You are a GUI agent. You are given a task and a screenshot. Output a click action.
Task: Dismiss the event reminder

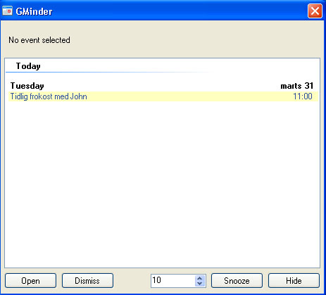(x=87, y=280)
